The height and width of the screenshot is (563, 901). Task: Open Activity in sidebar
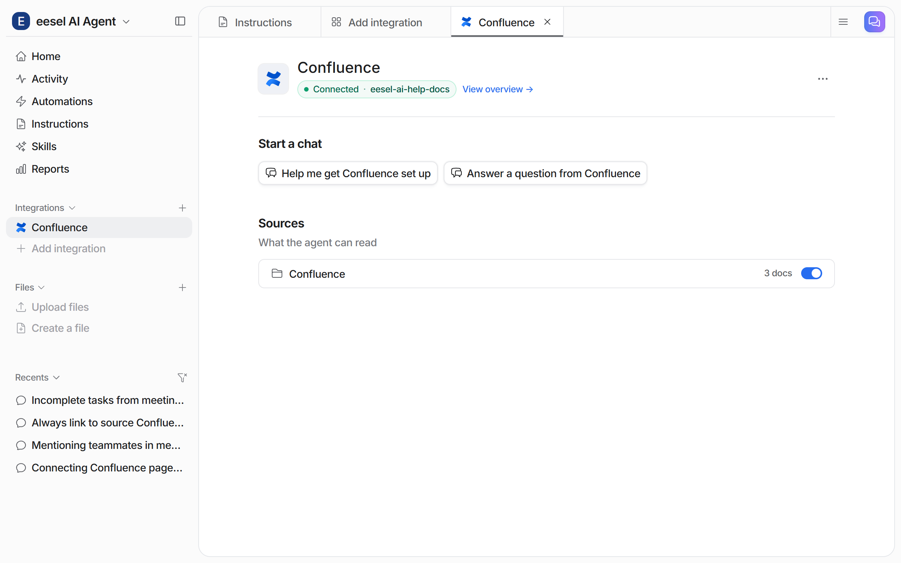[99, 79]
